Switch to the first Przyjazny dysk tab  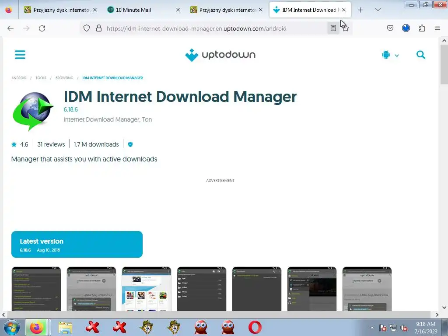[x=60, y=10]
